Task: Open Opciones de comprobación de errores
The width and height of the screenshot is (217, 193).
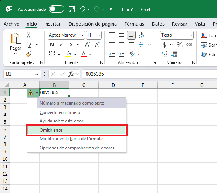Action: click(x=77, y=148)
